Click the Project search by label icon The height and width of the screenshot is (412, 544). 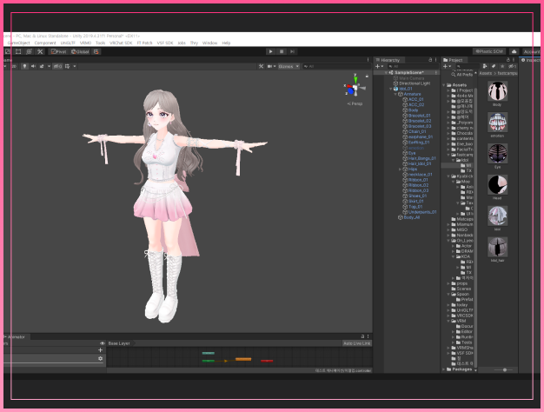(x=494, y=66)
